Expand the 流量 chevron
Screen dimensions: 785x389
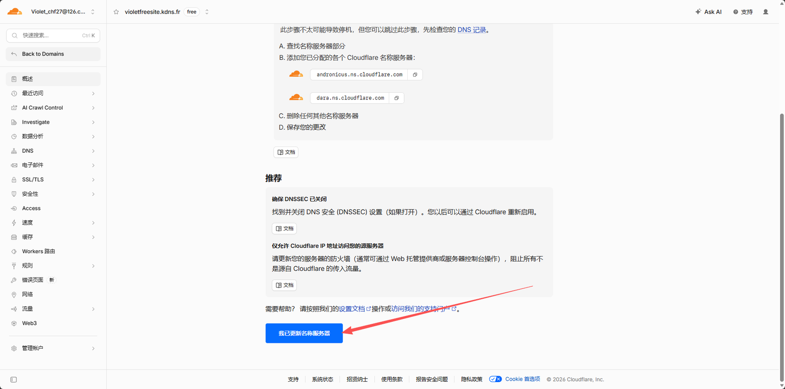93,309
